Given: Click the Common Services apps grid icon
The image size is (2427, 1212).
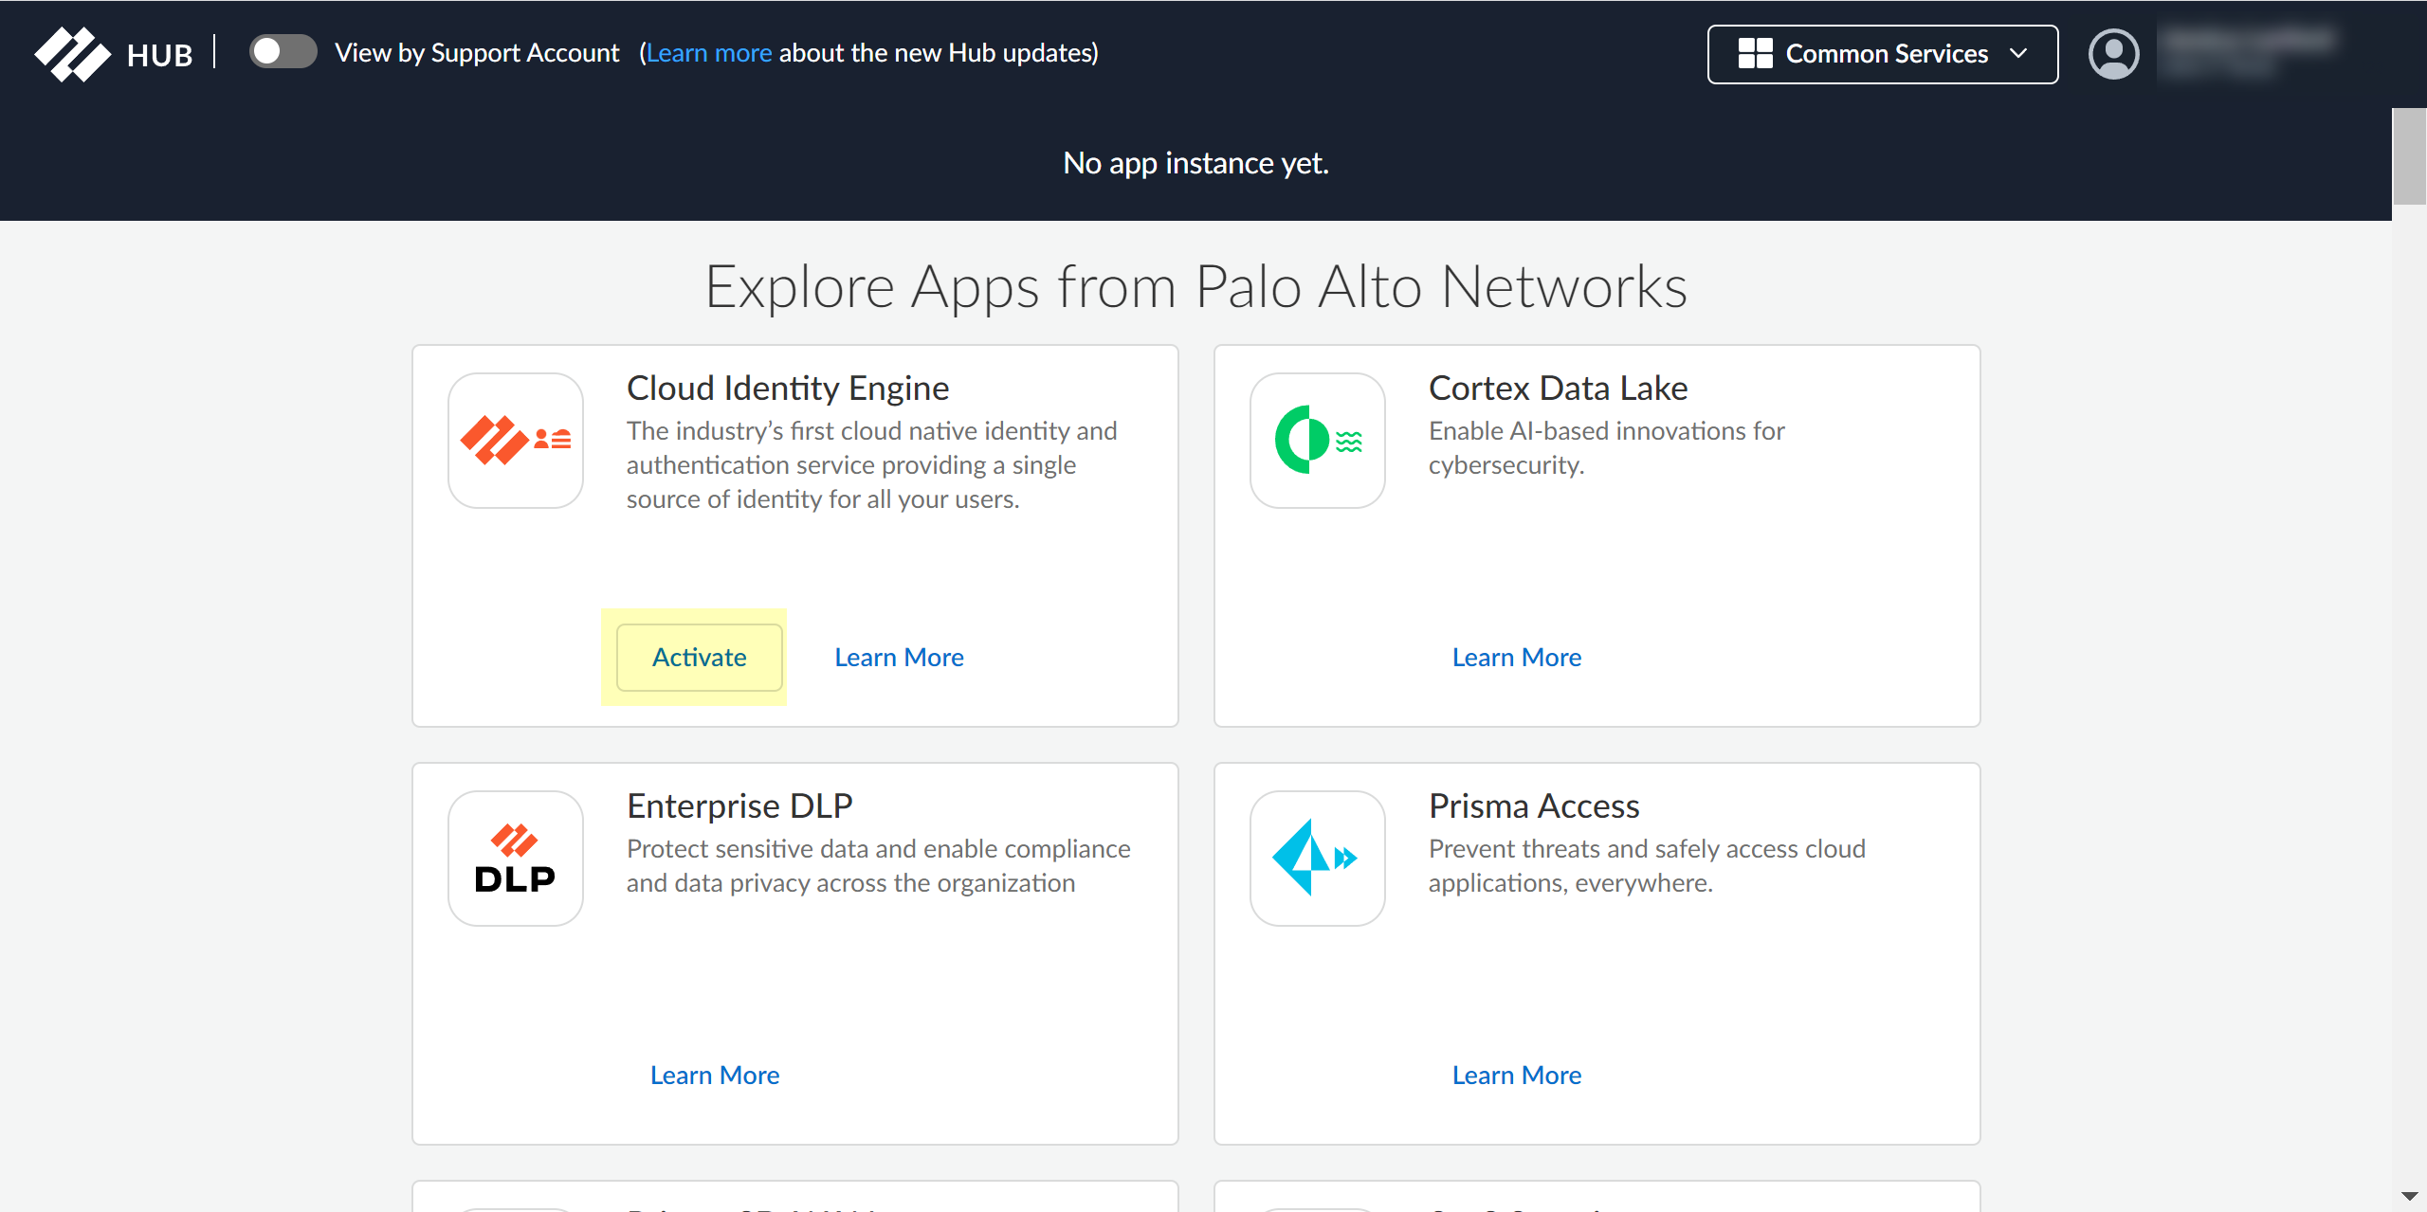Looking at the screenshot, I should (x=1756, y=53).
